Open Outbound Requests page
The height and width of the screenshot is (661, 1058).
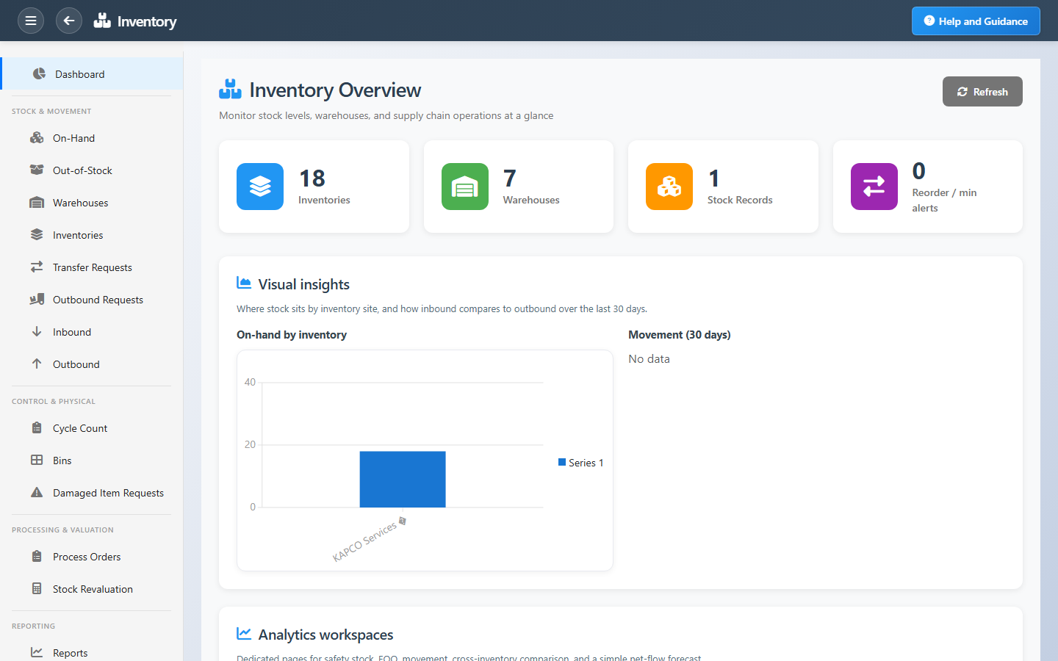(x=91, y=300)
